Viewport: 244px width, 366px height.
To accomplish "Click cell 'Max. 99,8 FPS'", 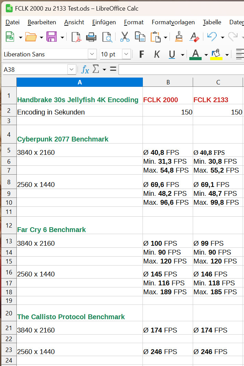I will coord(218,202).
